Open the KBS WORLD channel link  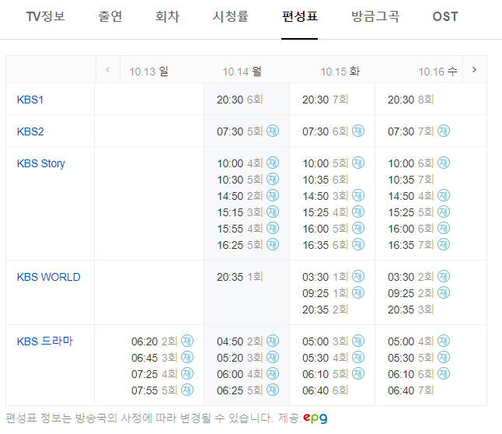coord(49,277)
